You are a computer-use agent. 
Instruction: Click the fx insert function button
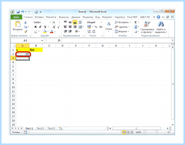(x=59, y=41)
